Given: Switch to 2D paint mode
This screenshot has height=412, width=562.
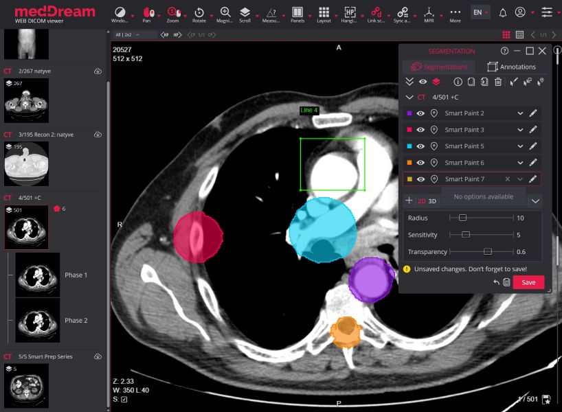Looking at the screenshot, I should pyautogui.click(x=422, y=201).
